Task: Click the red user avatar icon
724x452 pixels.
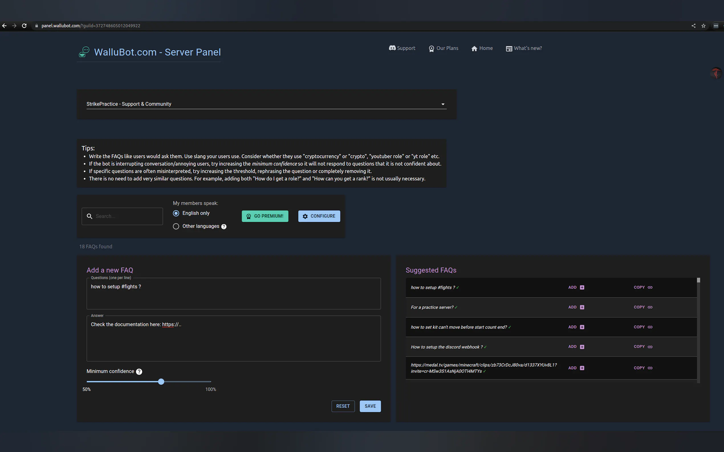Action: pos(716,73)
